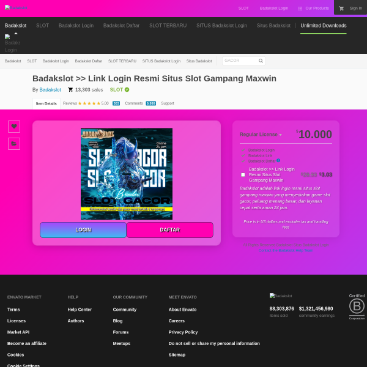Click the green verified badge beside SLOT

click(127, 90)
